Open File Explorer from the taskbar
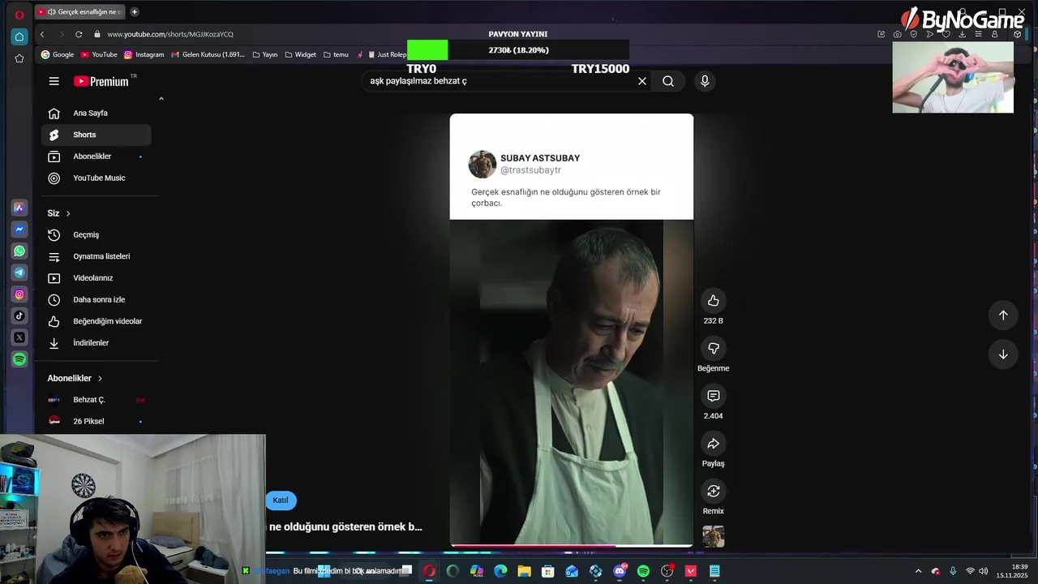Image resolution: width=1038 pixels, height=584 pixels. [x=524, y=571]
